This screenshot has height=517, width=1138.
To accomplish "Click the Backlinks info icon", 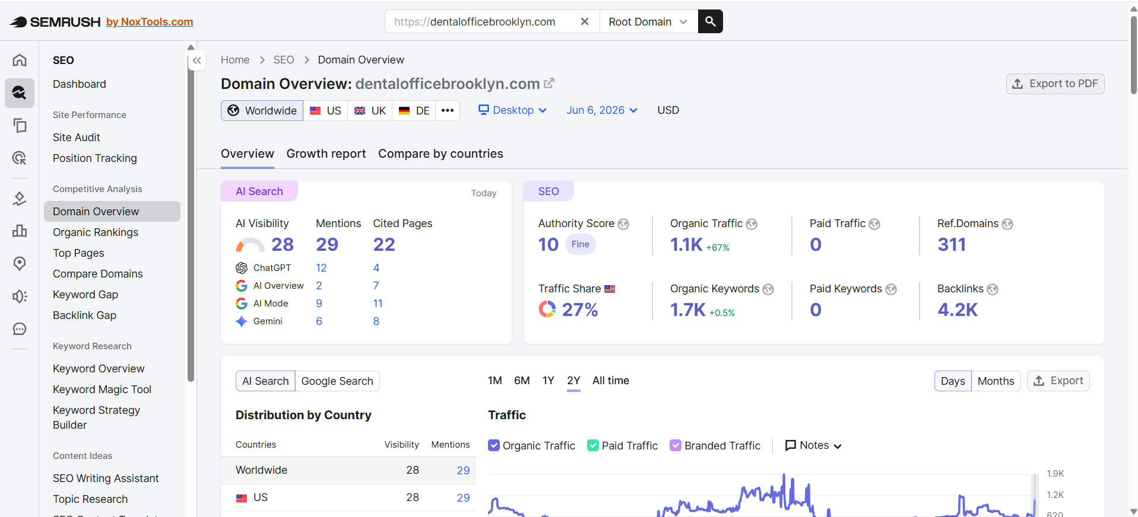I will click(993, 289).
